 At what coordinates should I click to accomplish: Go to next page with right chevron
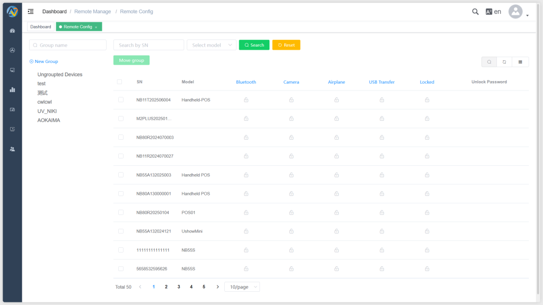(217, 286)
